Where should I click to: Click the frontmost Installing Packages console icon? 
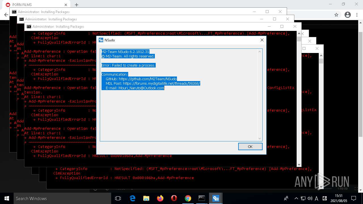pos(29,27)
